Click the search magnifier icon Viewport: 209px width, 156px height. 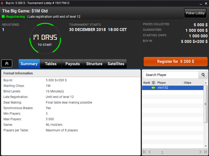point(203,75)
